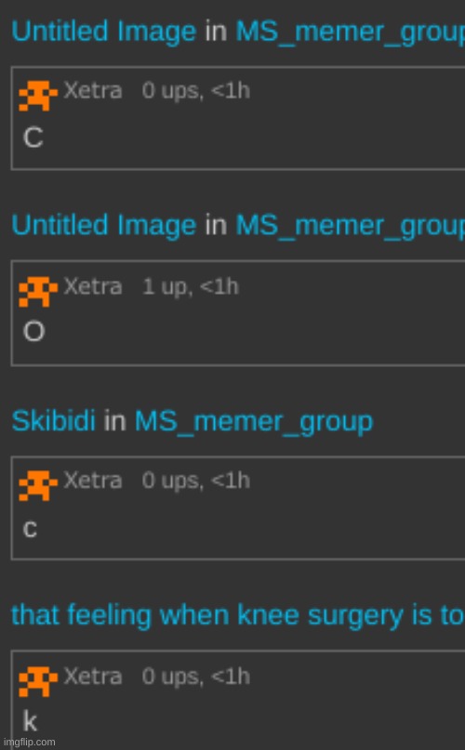The image size is (465, 750).
Task: Open Xetra's username in the uppercase C comment
Action: pyautogui.click(x=93, y=90)
